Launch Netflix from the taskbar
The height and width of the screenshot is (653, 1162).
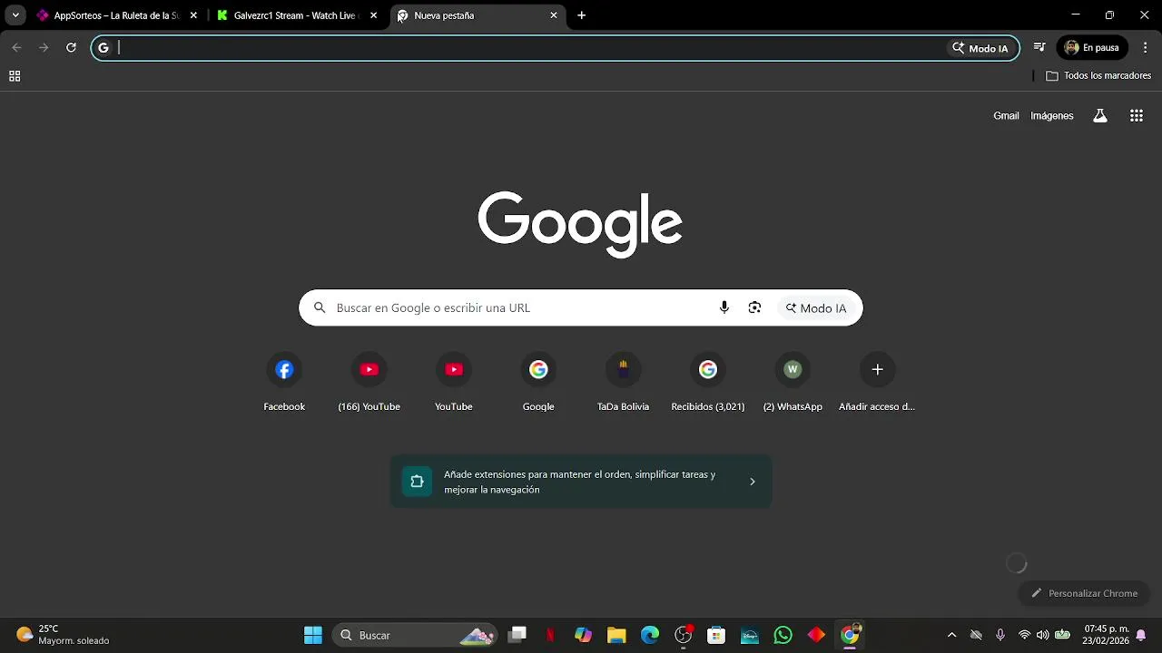click(x=550, y=636)
